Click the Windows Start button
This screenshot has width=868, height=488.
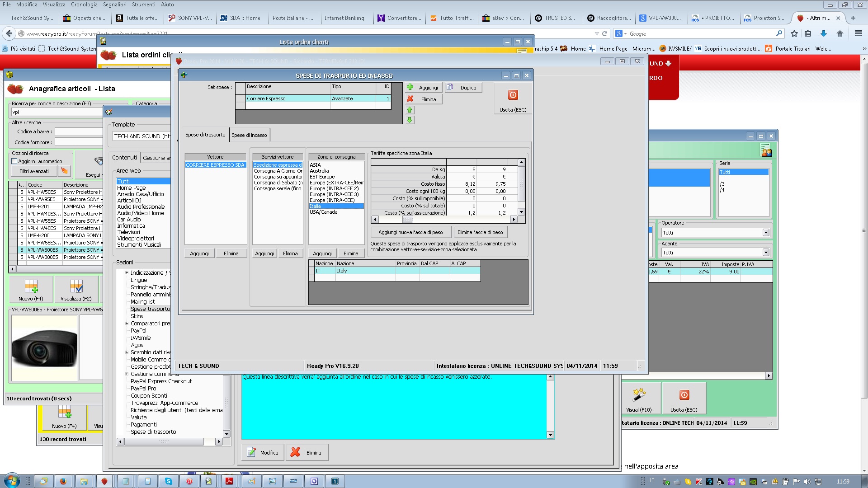click(x=12, y=481)
